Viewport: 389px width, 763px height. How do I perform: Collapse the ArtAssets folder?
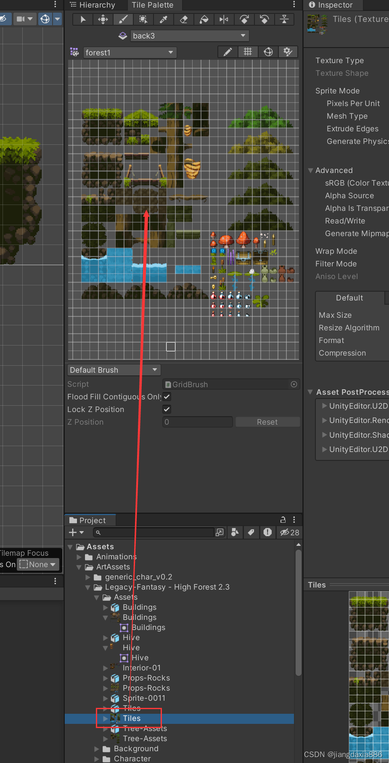click(x=79, y=567)
